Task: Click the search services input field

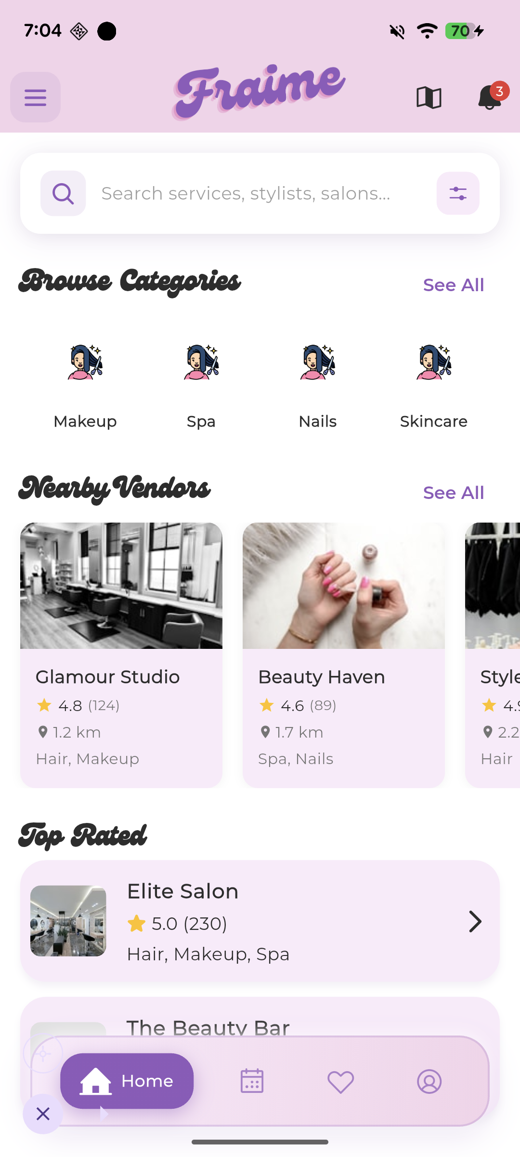Action: 260,193
